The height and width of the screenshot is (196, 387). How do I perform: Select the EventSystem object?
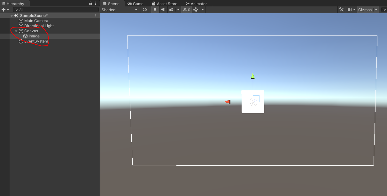coord(36,41)
